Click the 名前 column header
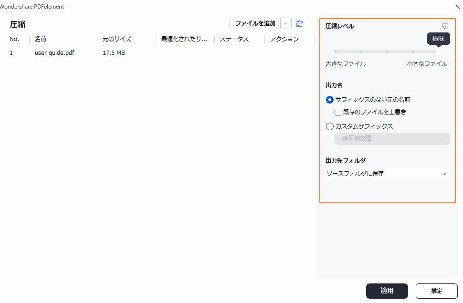The width and height of the screenshot is (463, 303). (x=40, y=39)
